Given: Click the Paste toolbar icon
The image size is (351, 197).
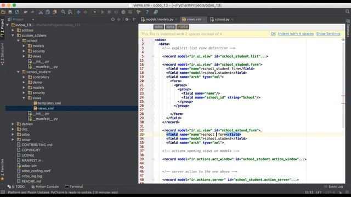Looking at the screenshot, I should tap(55, 12).
